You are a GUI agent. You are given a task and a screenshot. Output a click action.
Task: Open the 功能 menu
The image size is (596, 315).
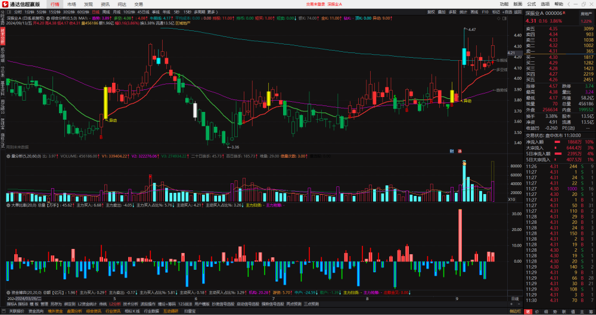point(504,4)
